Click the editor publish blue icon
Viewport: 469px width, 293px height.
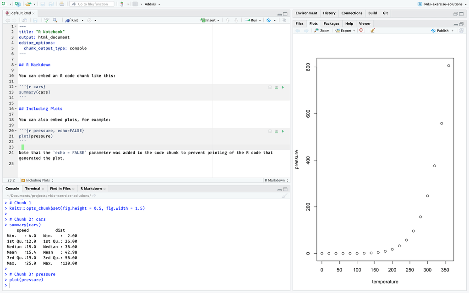click(268, 20)
